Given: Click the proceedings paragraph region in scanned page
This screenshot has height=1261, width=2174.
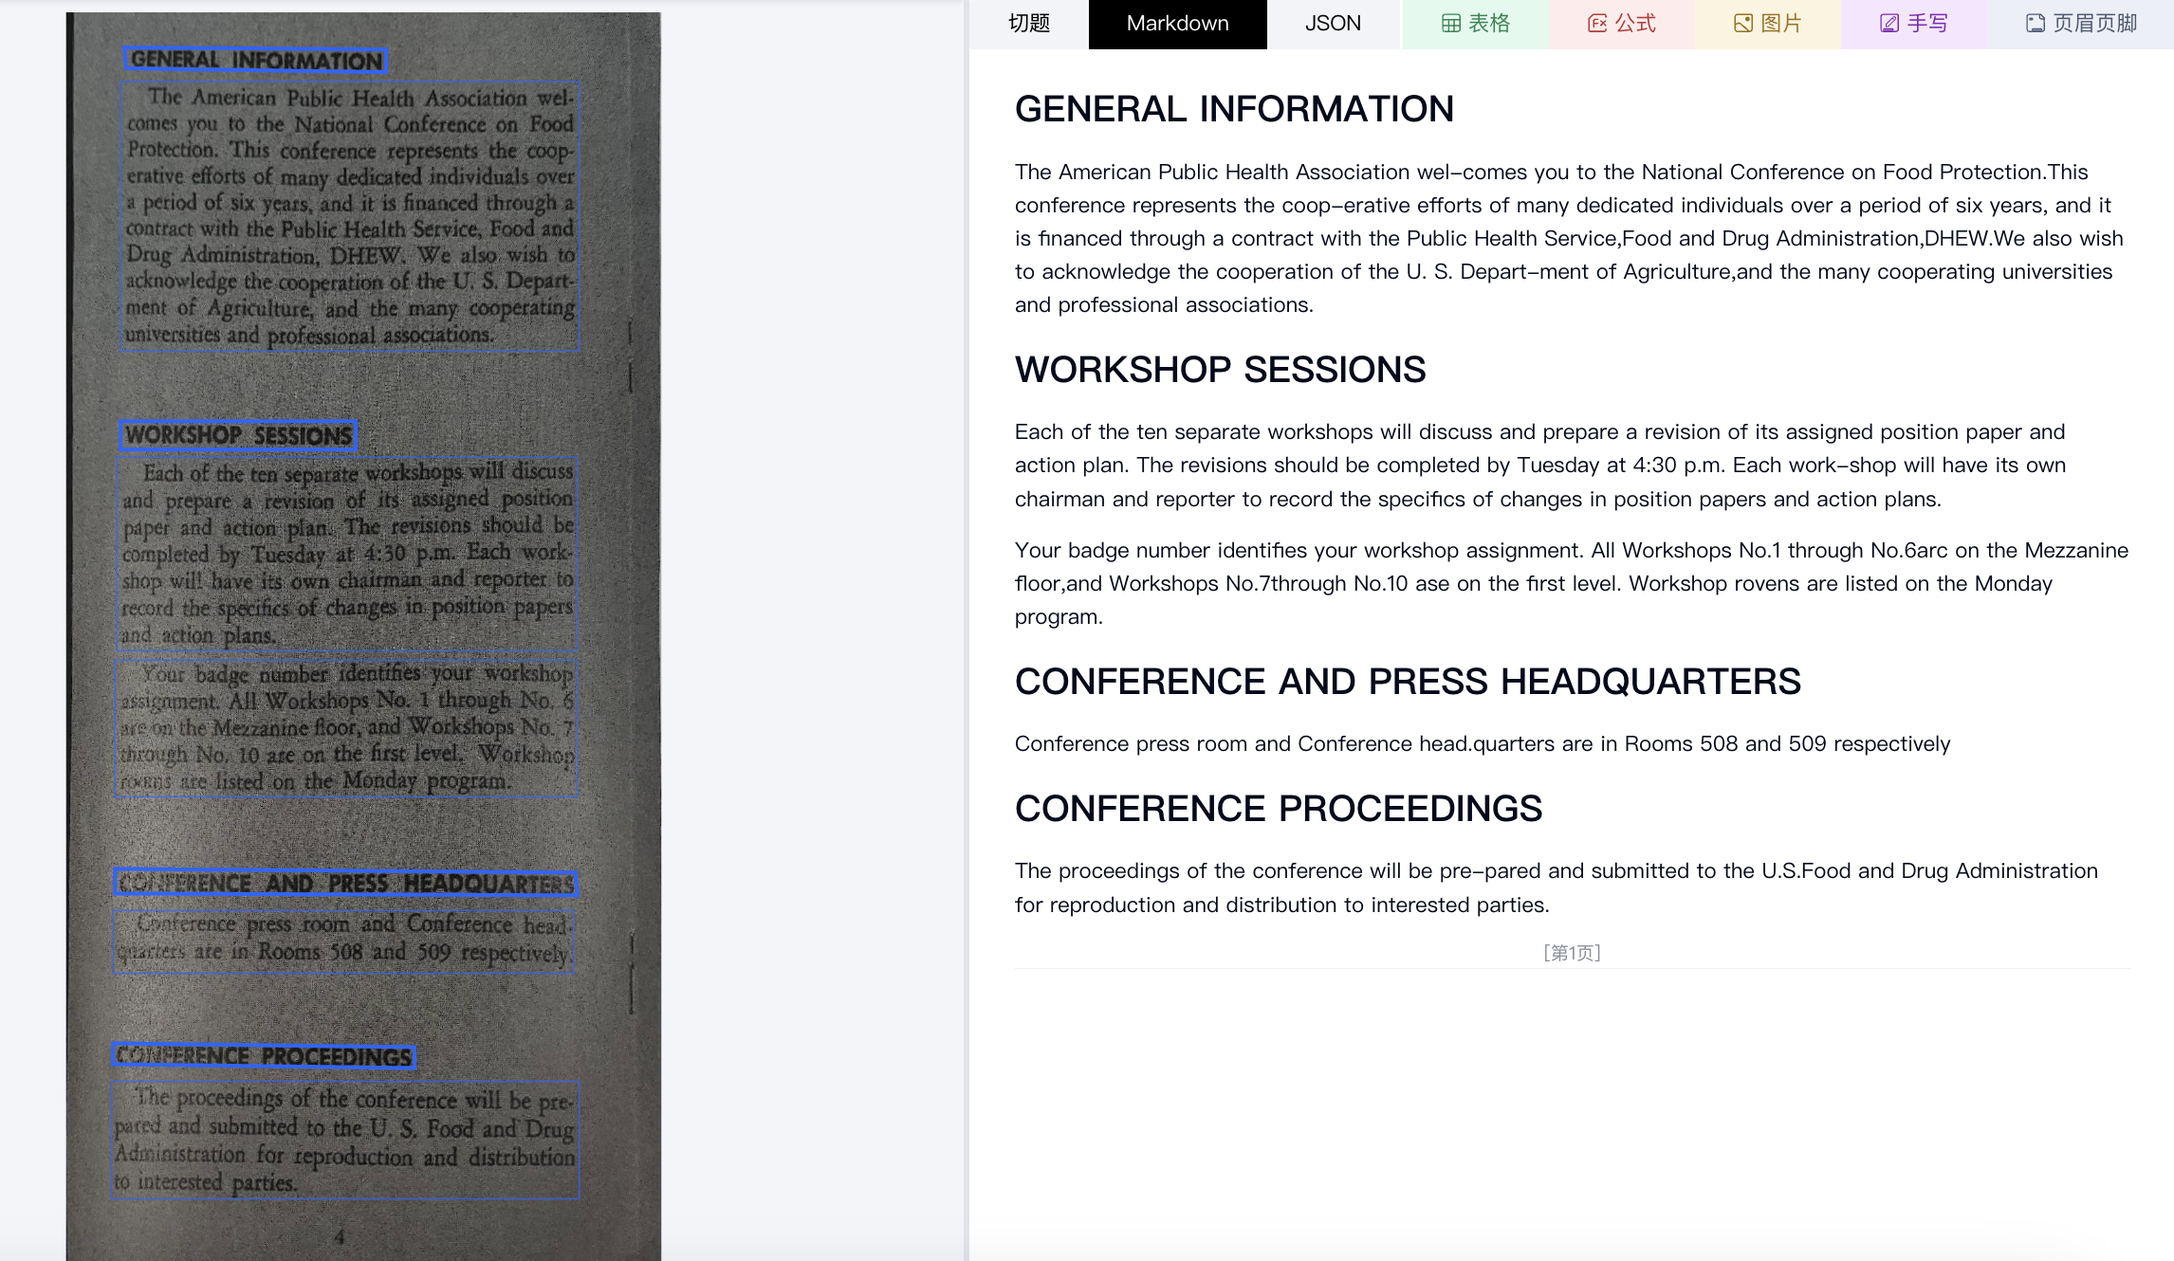Looking at the screenshot, I should [x=345, y=1141].
